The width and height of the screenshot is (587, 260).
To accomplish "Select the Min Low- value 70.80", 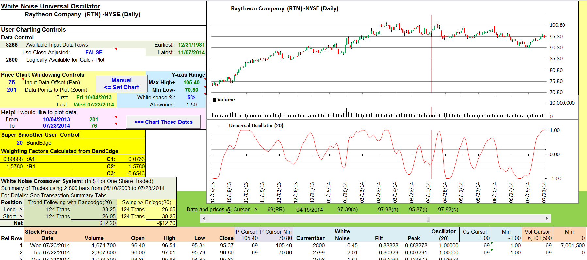I will click(x=191, y=90).
